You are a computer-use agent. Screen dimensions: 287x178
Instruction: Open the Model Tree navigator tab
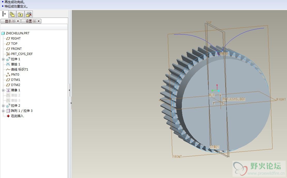coord(4,14)
